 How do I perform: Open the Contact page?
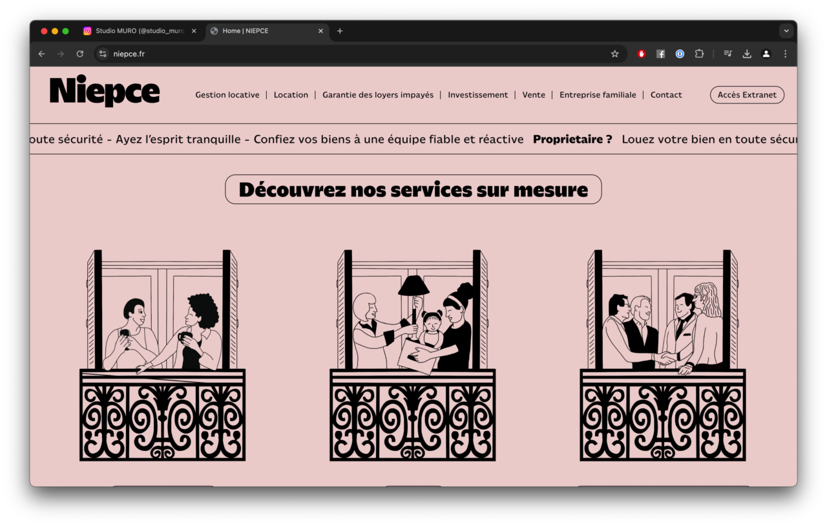(x=666, y=95)
